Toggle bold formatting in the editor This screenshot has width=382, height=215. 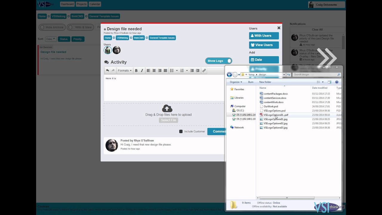136,70
